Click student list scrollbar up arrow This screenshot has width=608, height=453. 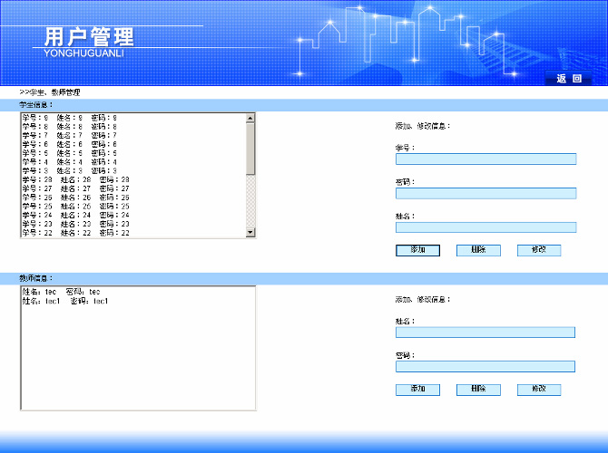pyautogui.click(x=250, y=118)
